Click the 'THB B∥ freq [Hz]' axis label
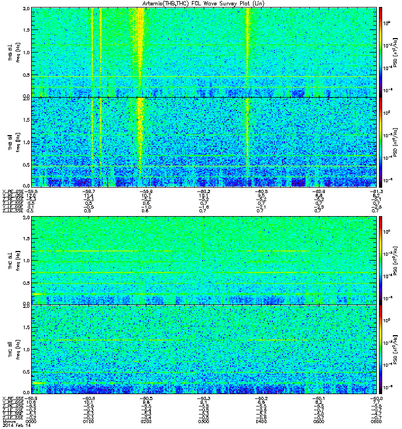The image size is (402, 429). point(14,142)
